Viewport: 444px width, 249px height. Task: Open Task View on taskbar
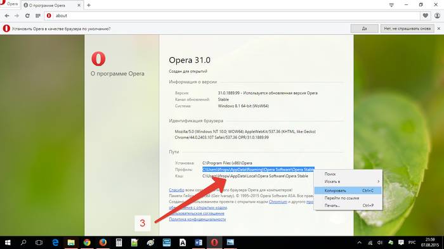(x=39, y=243)
